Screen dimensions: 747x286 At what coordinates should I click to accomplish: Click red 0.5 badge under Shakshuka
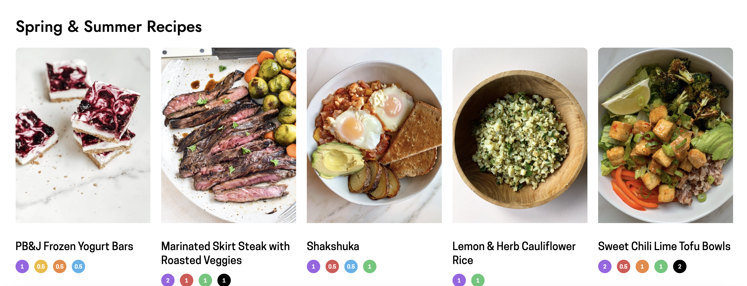tap(332, 266)
